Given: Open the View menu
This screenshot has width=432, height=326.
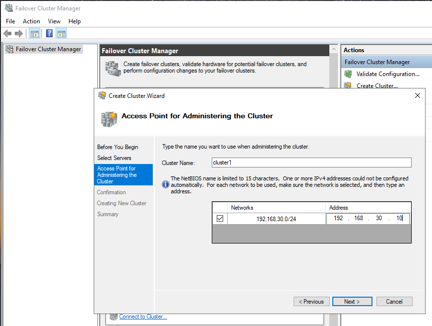Looking at the screenshot, I should [54, 21].
